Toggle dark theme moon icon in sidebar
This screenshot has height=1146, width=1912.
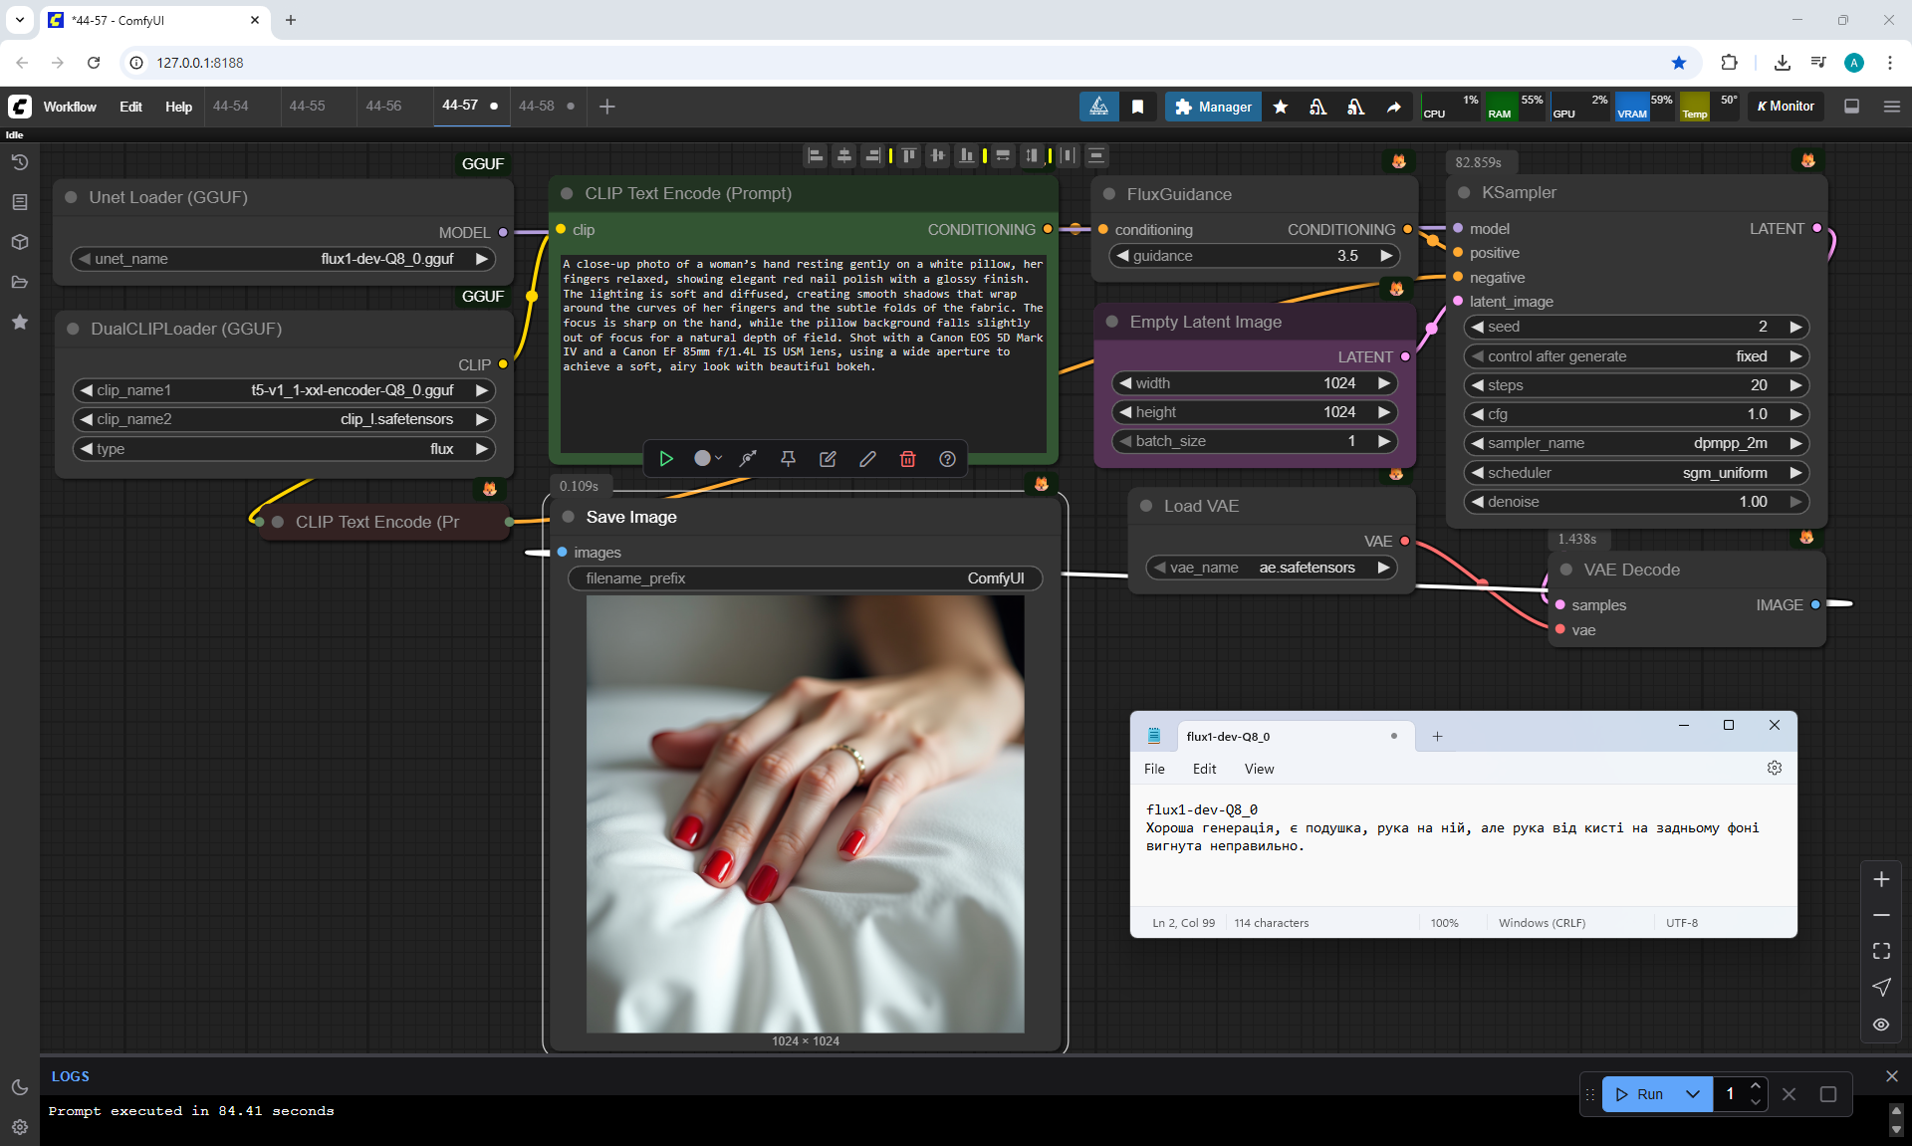(x=20, y=1087)
